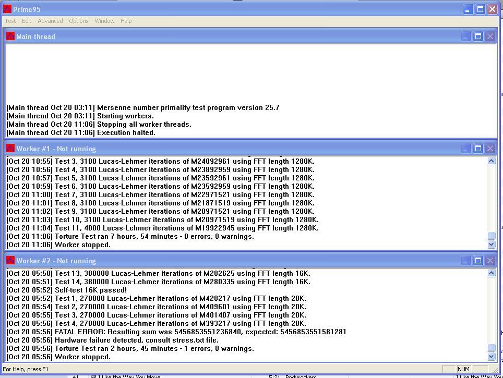Close the Main thread child window
The height and width of the screenshot is (378, 503).
tap(490, 36)
